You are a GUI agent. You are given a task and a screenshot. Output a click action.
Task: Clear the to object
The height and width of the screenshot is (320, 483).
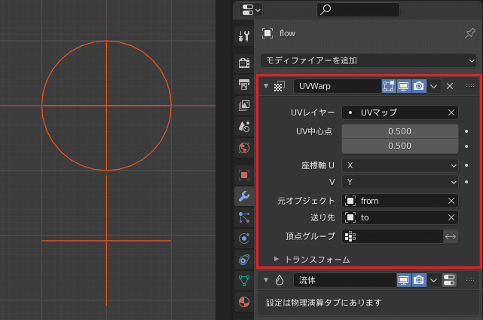[x=451, y=217]
